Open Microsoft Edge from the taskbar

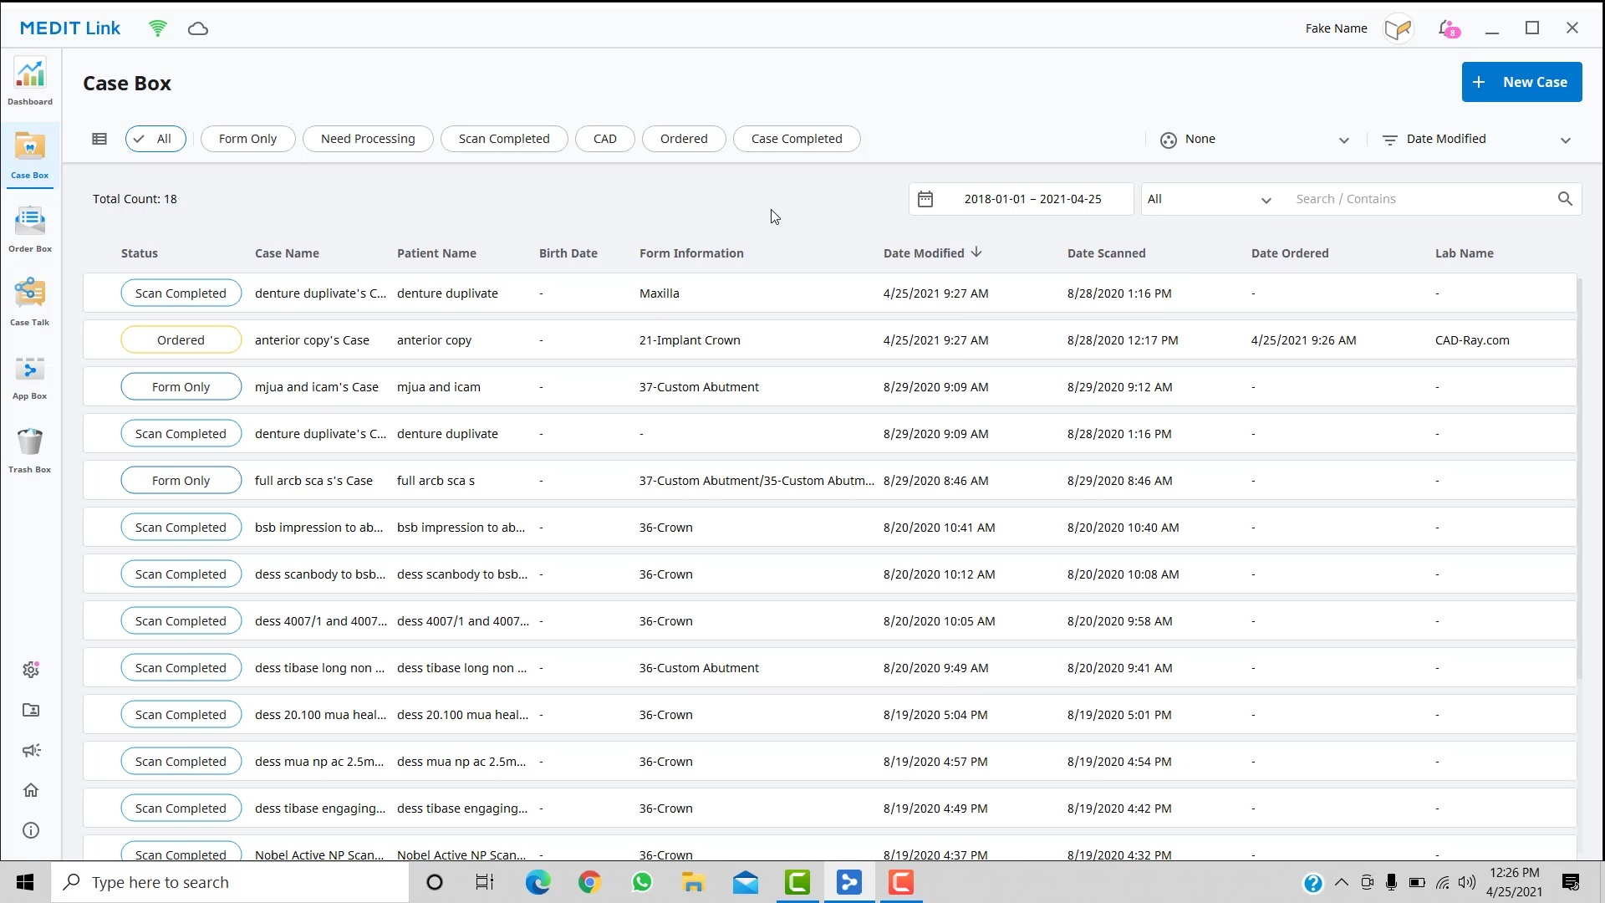pos(538,882)
